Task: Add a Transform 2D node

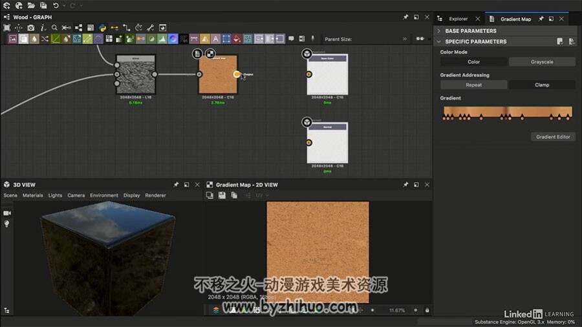Action: point(226,39)
